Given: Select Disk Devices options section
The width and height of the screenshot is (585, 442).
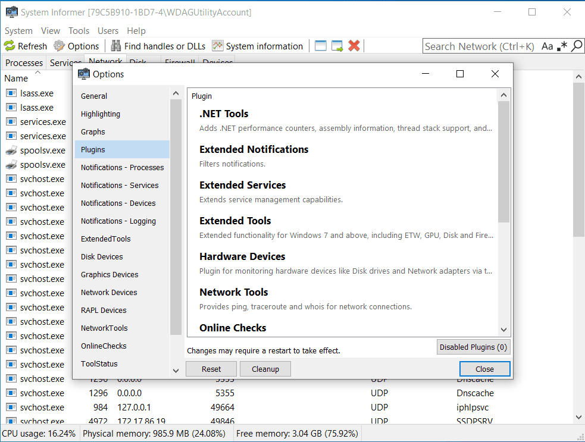Looking at the screenshot, I should coord(123,256).
